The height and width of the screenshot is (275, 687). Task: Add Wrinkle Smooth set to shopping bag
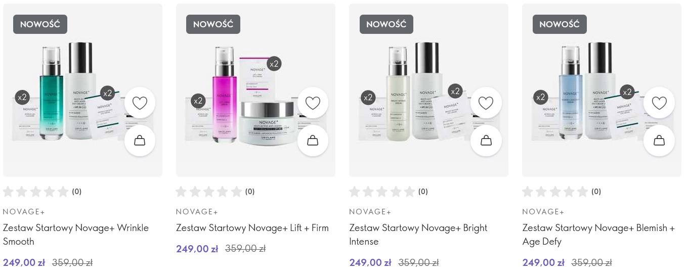click(140, 141)
